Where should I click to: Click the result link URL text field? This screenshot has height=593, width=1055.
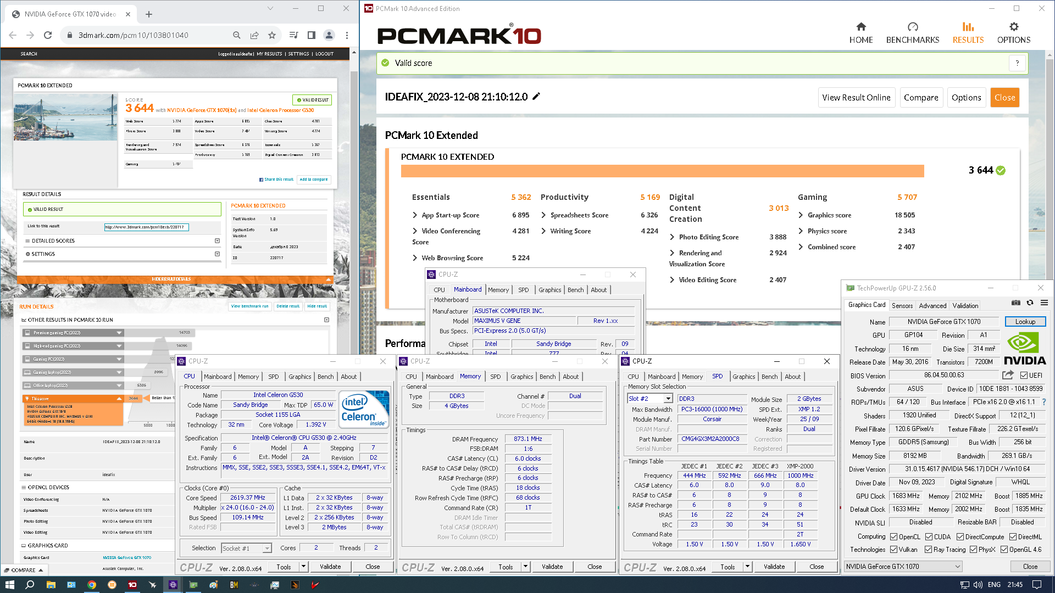(147, 227)
